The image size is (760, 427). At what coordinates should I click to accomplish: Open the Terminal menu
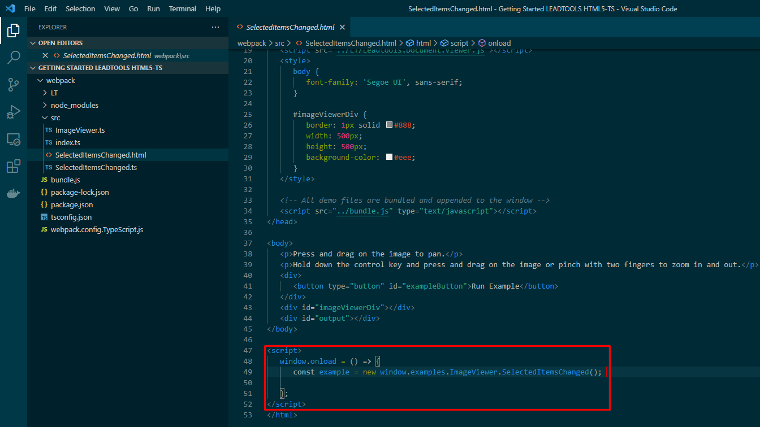coord(182,8)
